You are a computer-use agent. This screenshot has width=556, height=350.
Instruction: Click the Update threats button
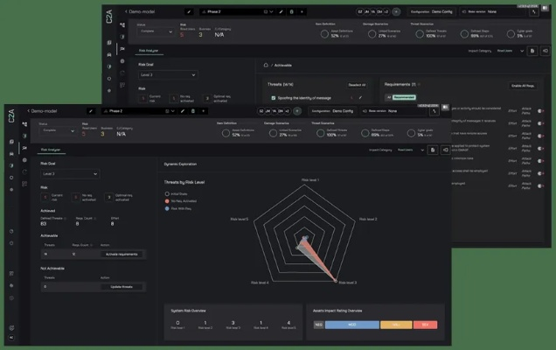122,286
